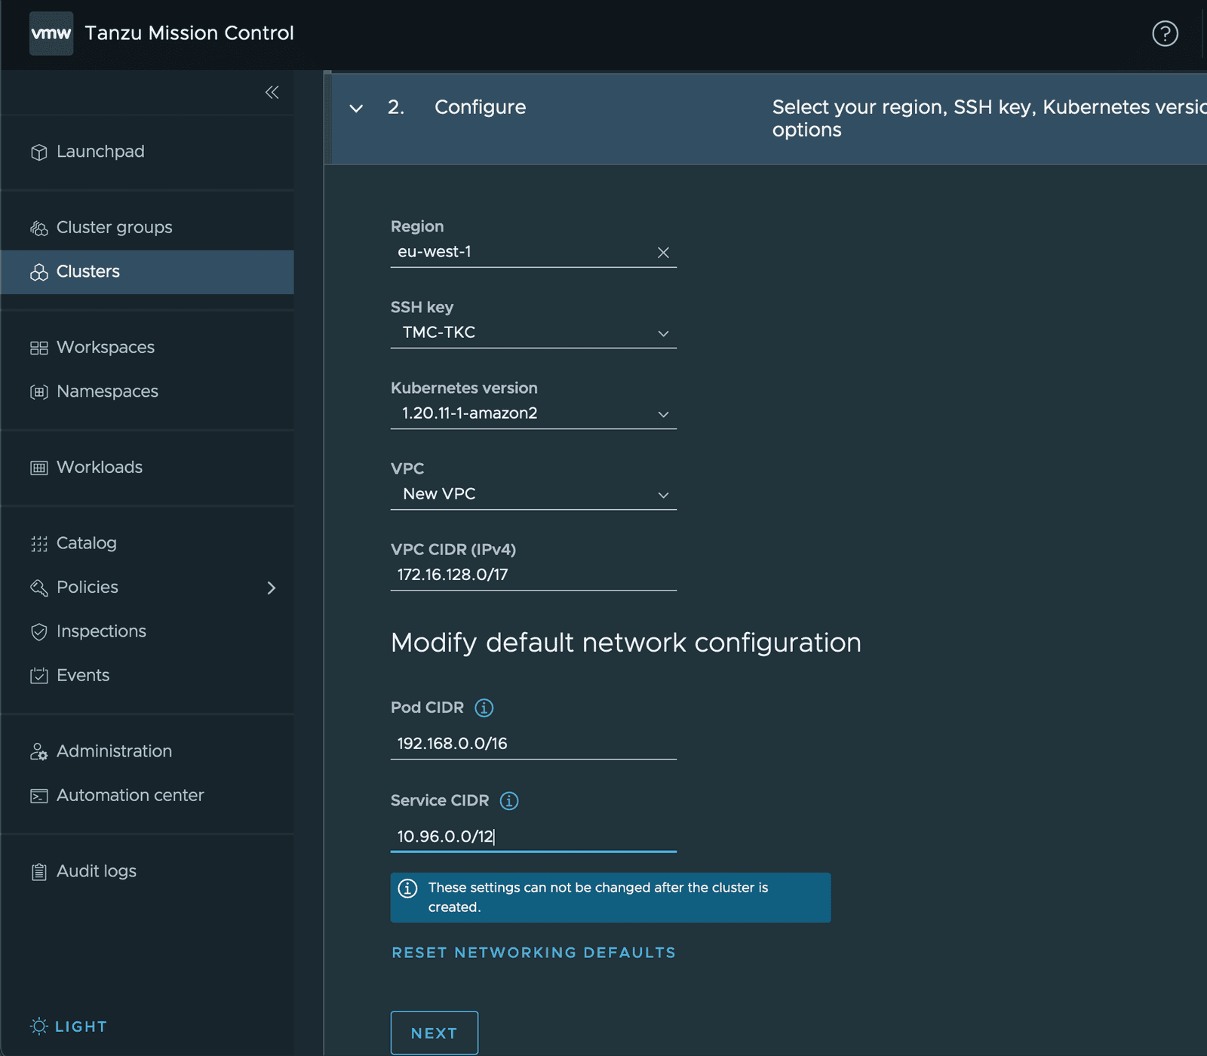Select the Workloads grid icon
Viewport: 1207px width, 1056px height.
click(x=38, y=467)
